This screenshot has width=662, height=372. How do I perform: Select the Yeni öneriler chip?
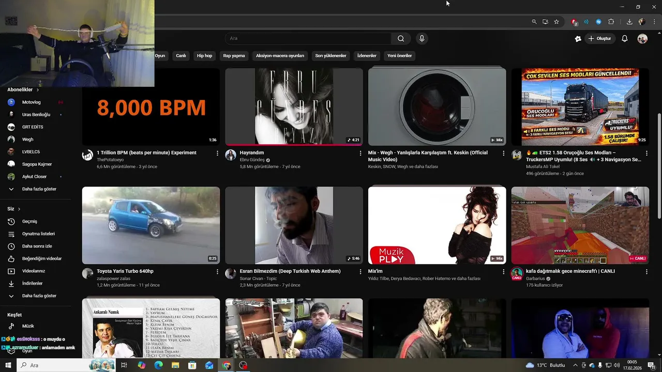[x=400, y=56]
